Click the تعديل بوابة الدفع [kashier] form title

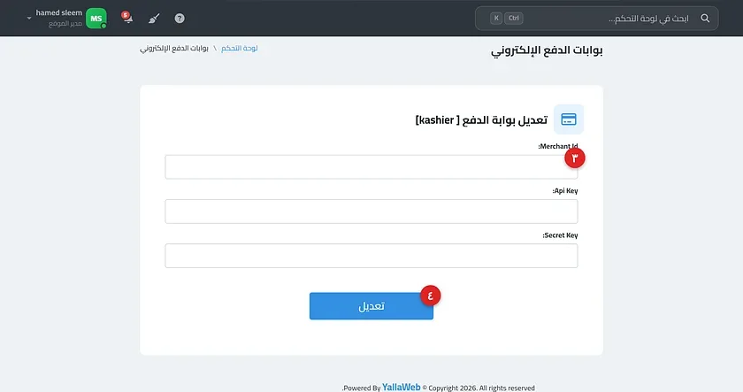pyautogui.click(x=481, y=120)
